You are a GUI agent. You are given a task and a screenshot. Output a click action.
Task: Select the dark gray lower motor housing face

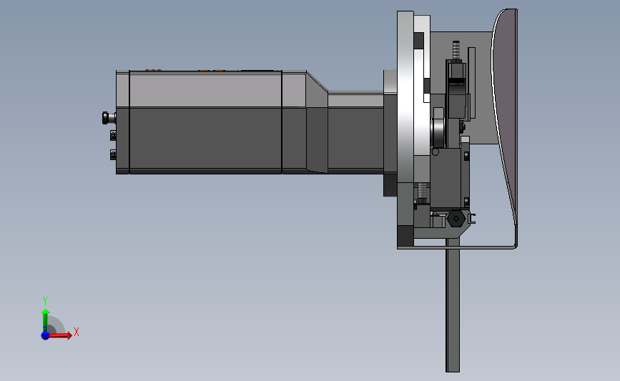pyautogui.click(x=205, y=139)
